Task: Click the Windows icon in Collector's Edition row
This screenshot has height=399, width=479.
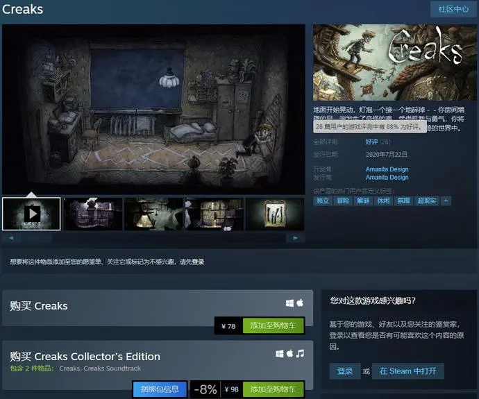Action: (x=279, y=354)
